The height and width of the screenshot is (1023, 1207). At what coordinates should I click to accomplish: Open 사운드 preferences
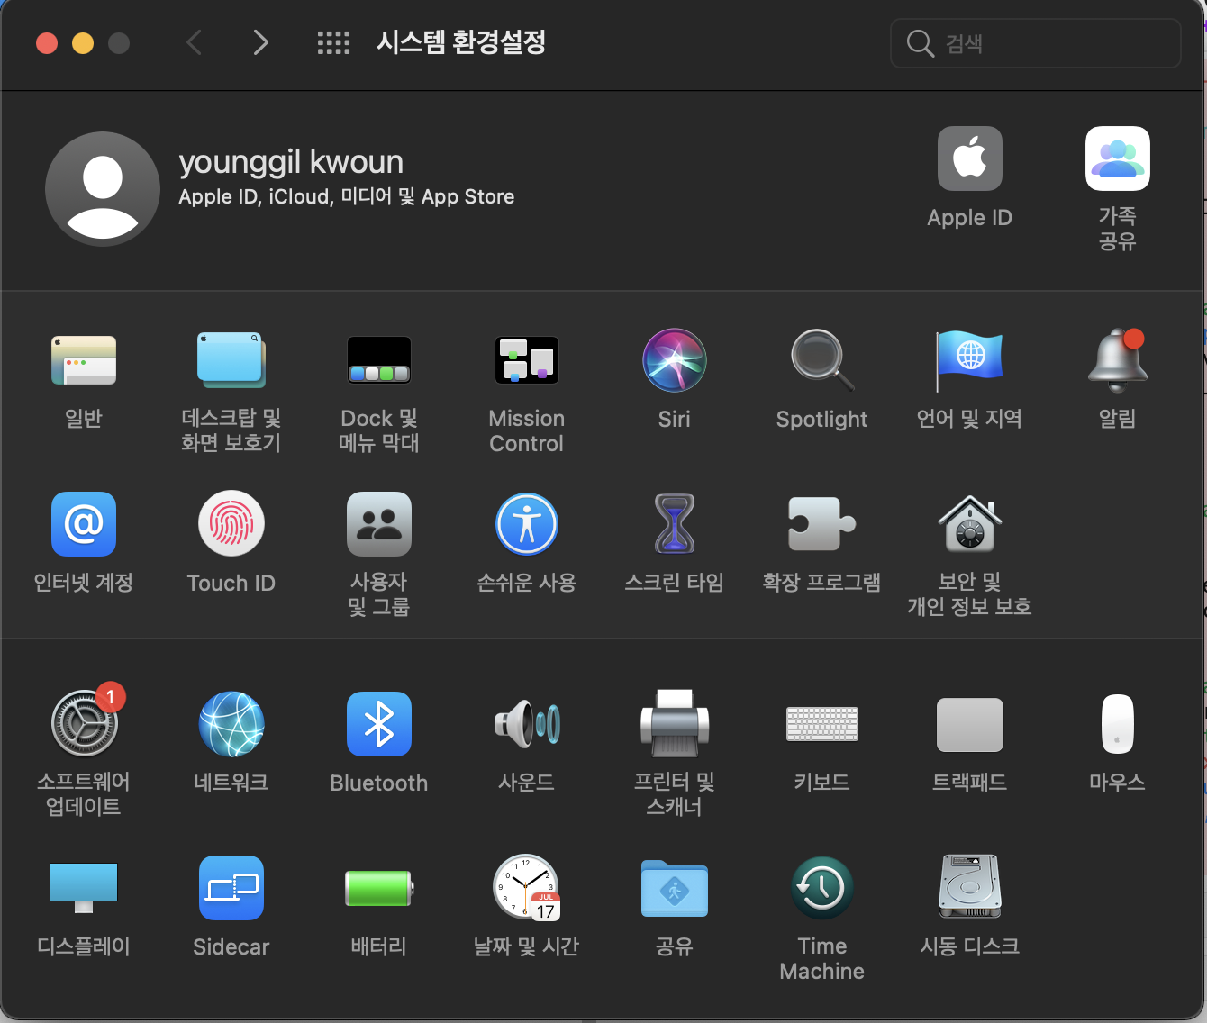point(527,724)
